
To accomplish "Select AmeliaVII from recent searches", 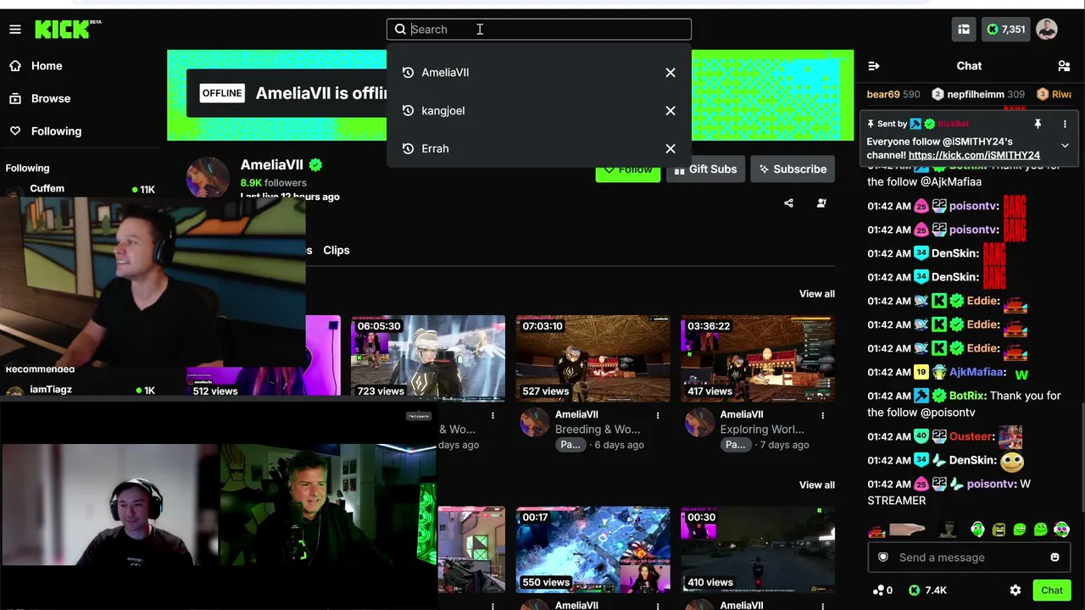I will (x=445, y=73).
